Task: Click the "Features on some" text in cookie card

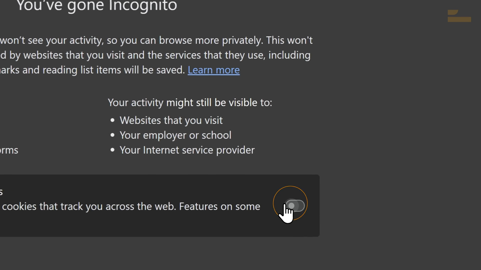Action: point(220,206)
